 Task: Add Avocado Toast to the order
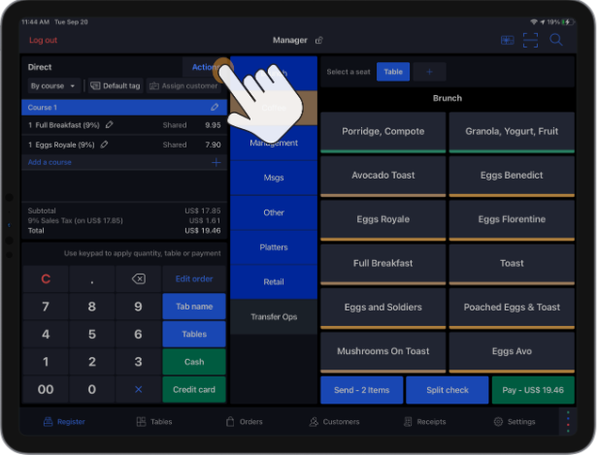pos(382,176)
